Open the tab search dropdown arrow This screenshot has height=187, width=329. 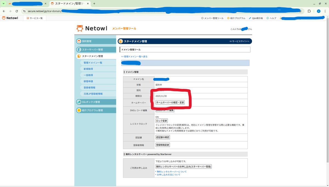point(4,4)
